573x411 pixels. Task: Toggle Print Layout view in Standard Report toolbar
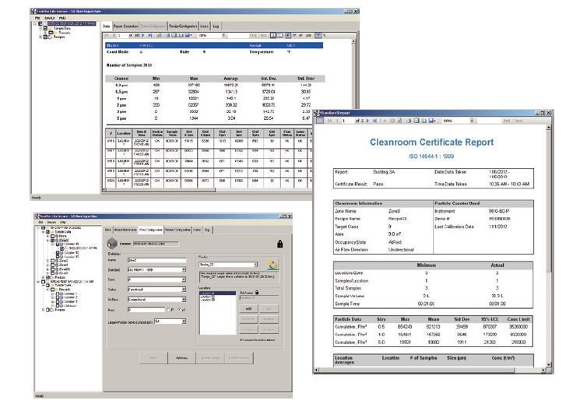[417, 121]
